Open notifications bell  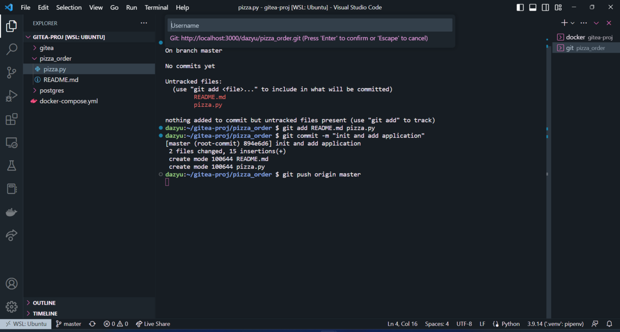point(609,324)
